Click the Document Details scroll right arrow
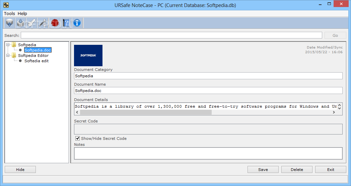Image resolution: width=351 pixels, height=186 pixels. click(x=334, y=112)
